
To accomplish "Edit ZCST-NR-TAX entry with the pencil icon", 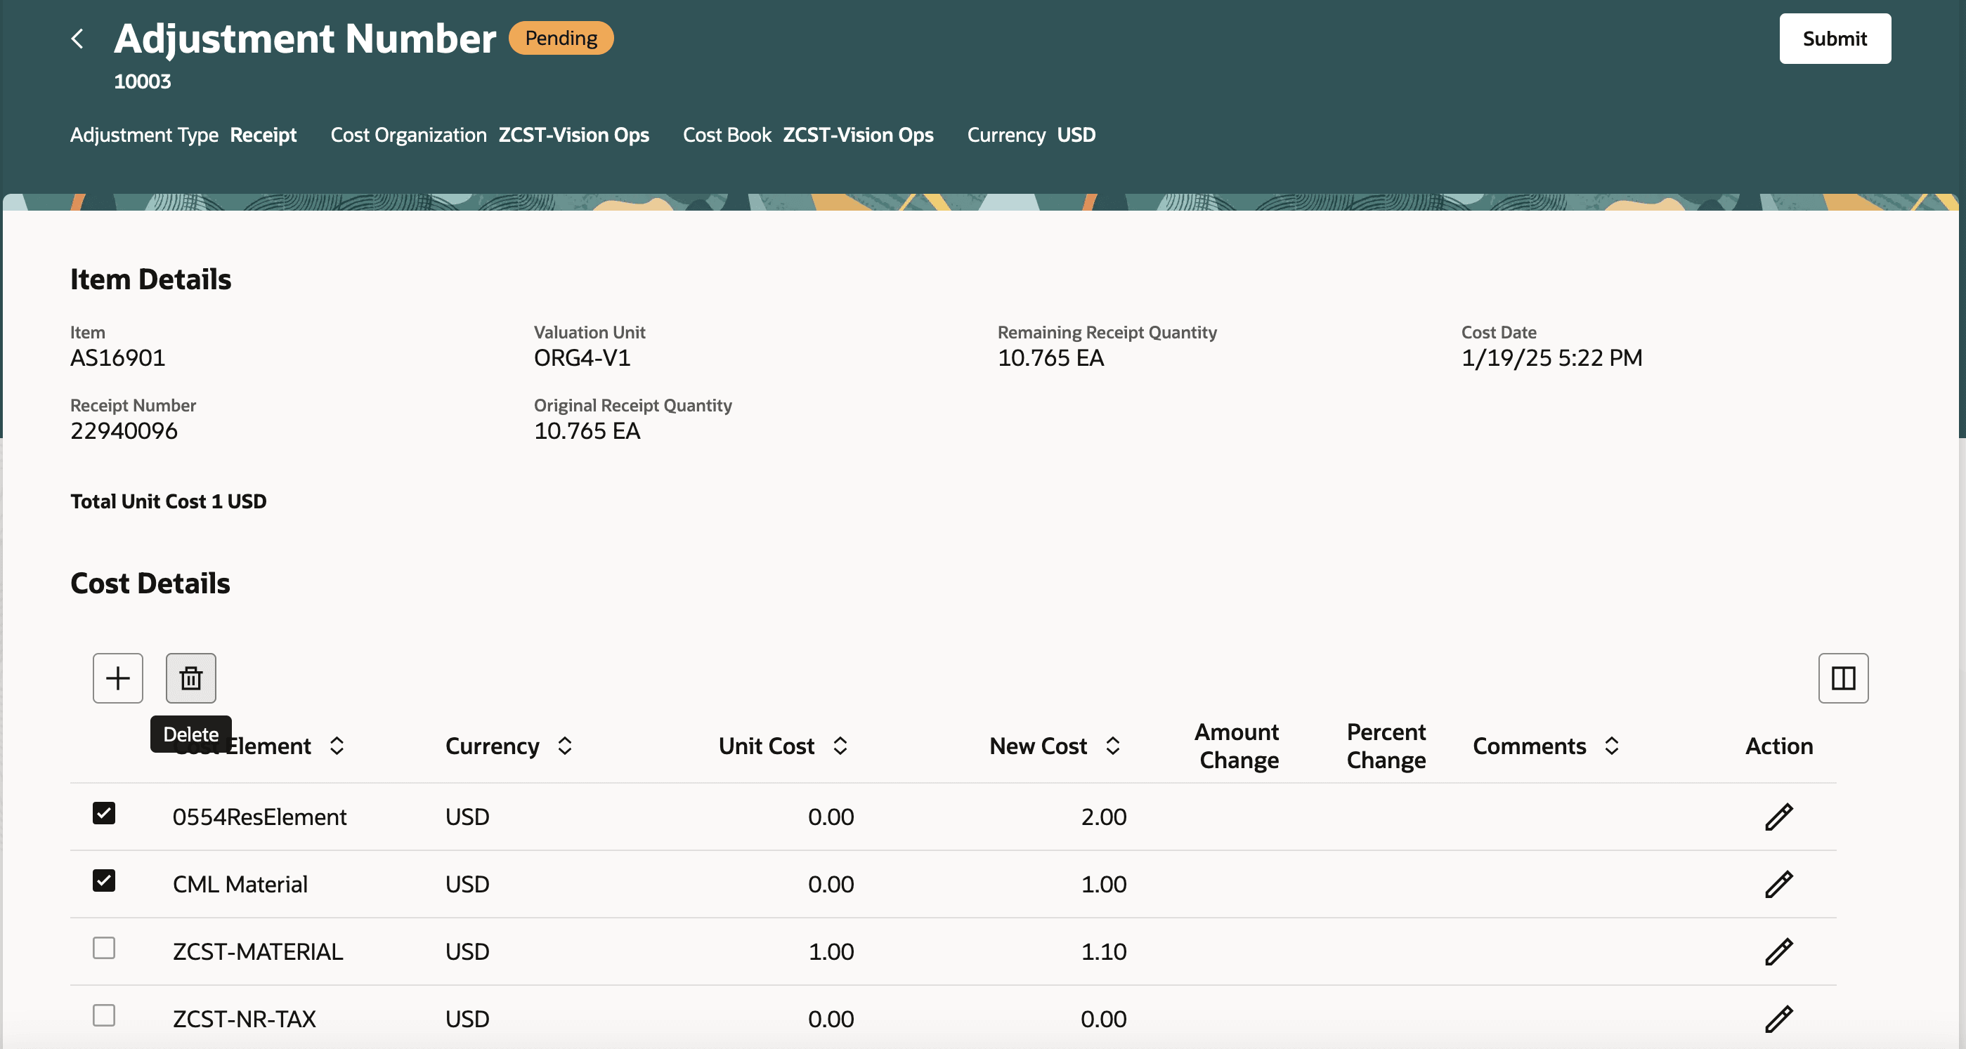I will (x=1779, y=1019).
